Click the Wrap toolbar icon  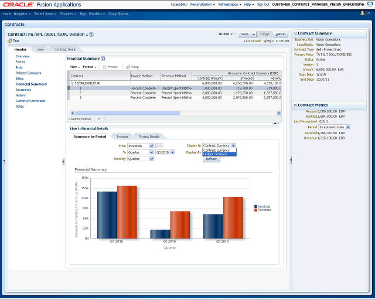click(128, 67)
